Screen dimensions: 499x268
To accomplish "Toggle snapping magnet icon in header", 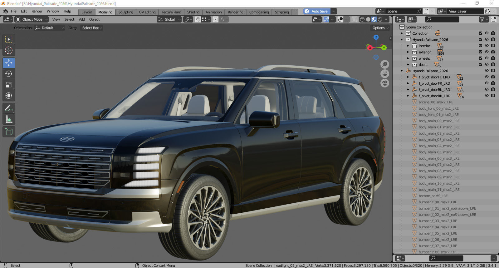I will 198,19.
